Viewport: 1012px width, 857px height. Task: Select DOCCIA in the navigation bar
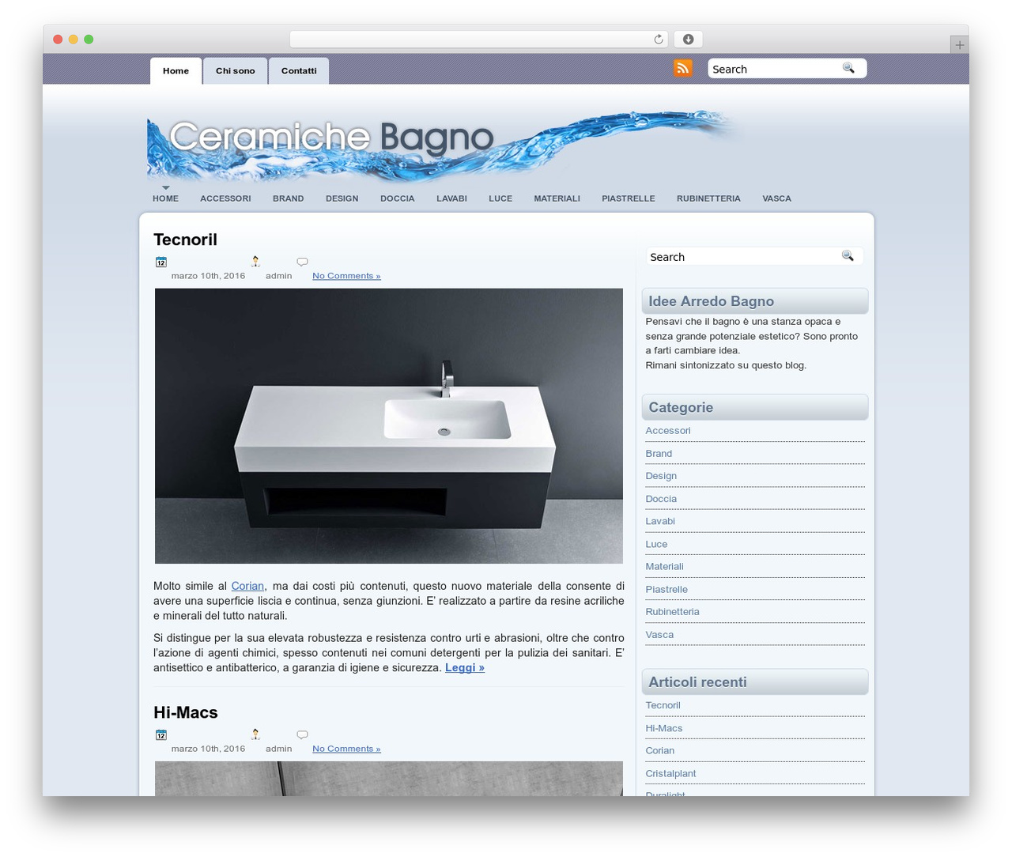tap(398, 198)
